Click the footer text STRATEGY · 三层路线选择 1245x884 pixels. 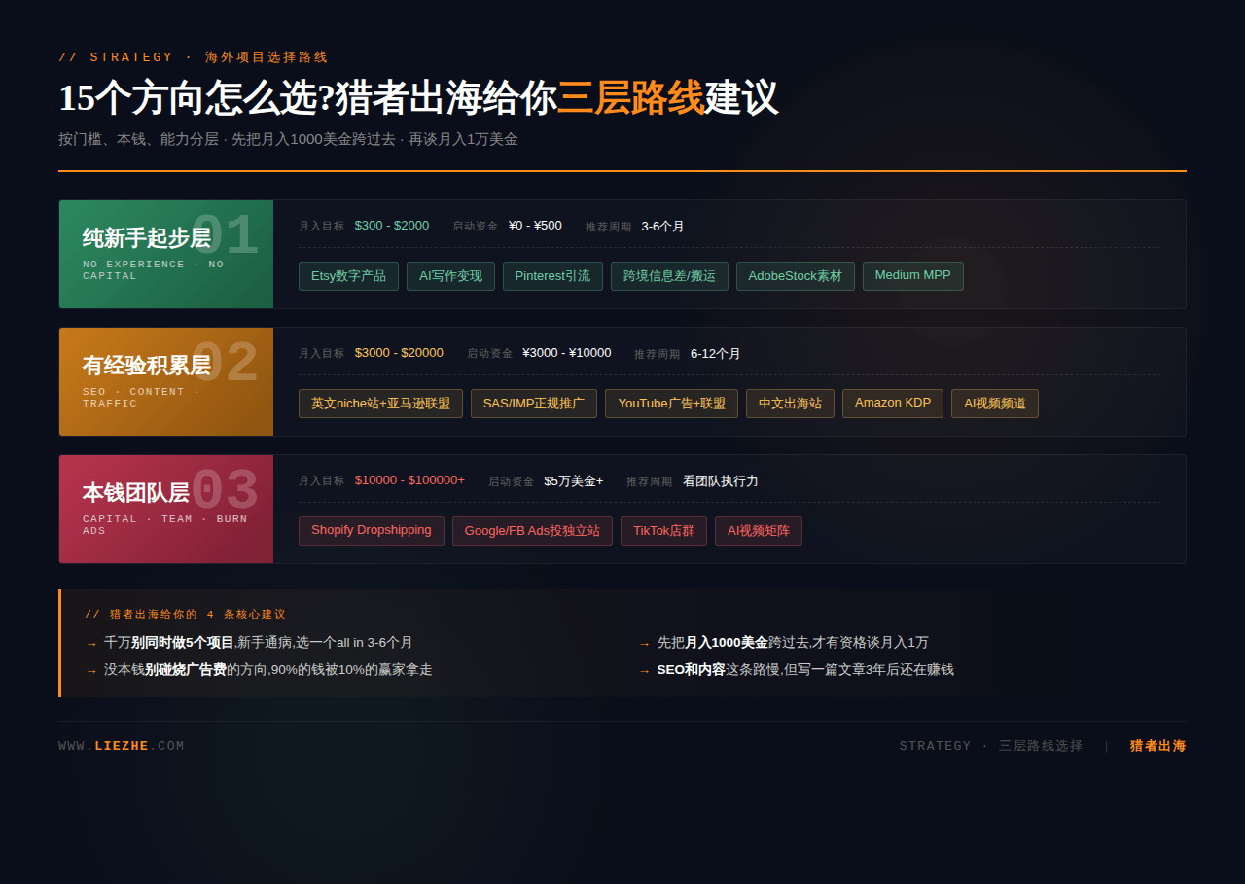coord(991,746)
